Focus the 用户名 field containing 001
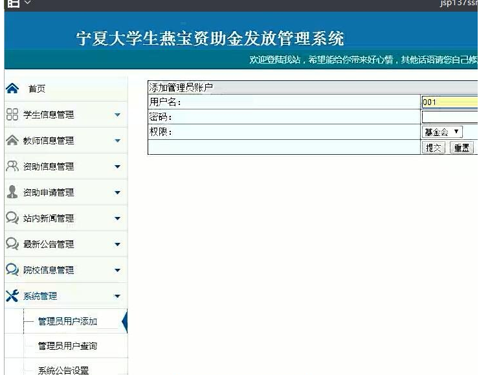 tap(449, 102)
